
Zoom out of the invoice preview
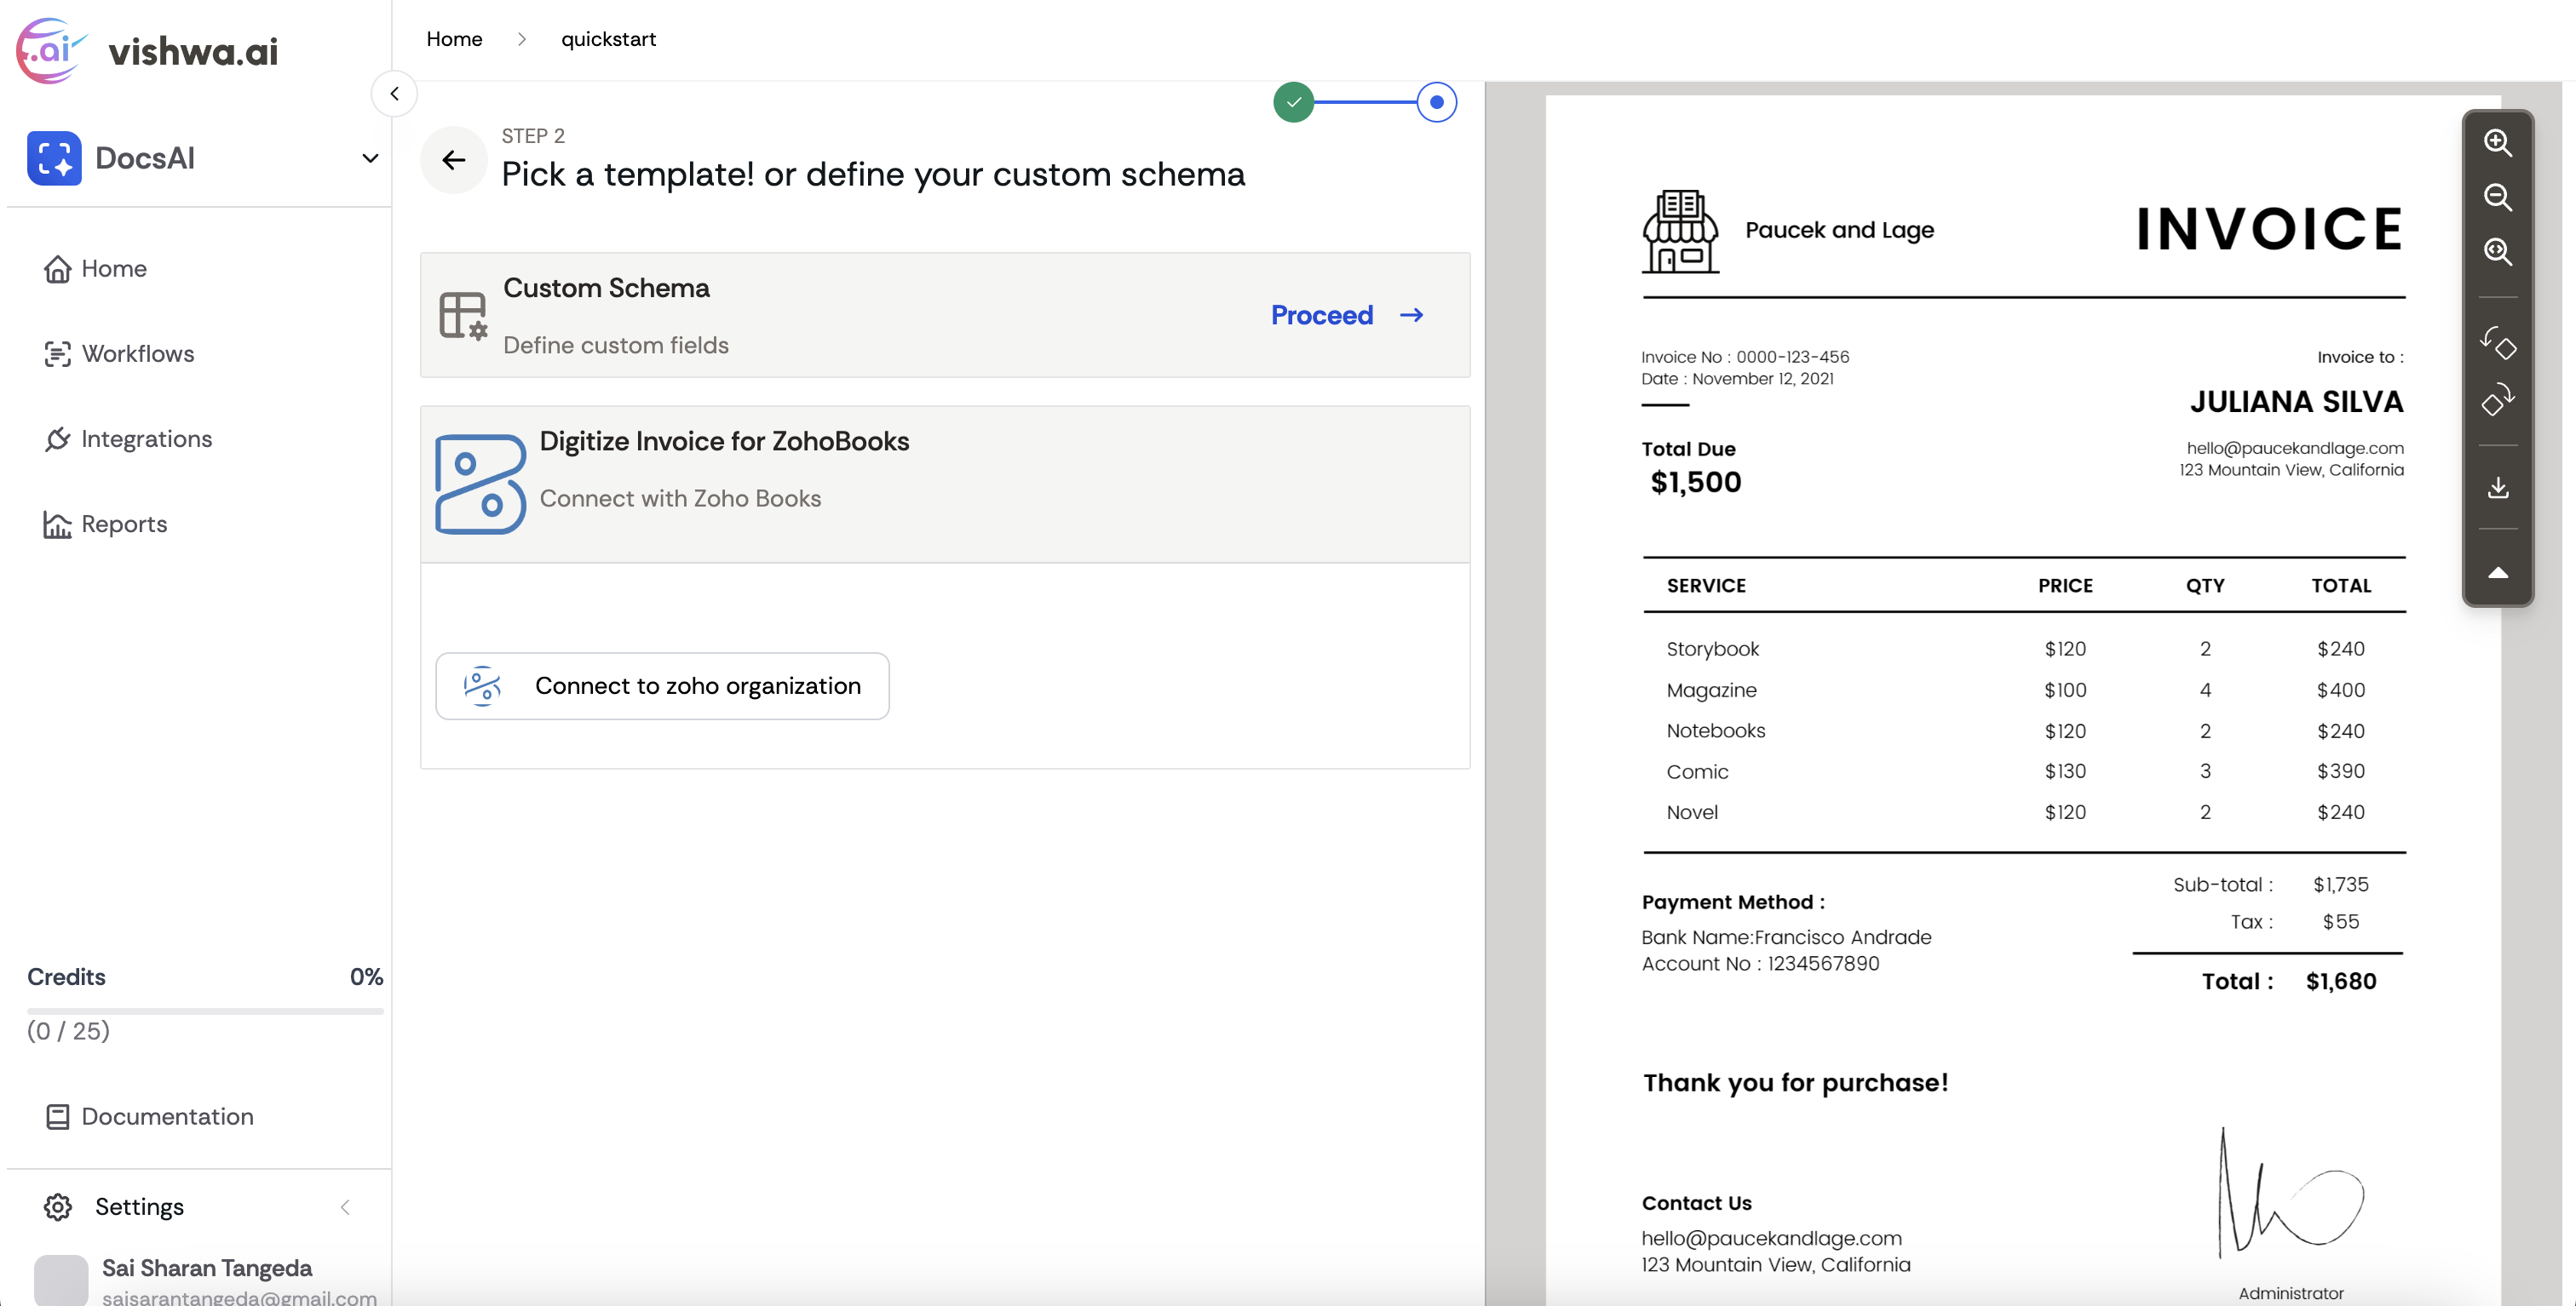pos(2497,197)
